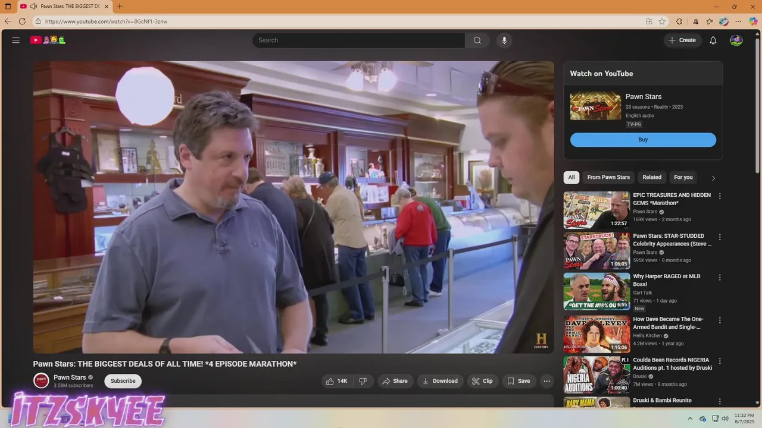Subscribe to Pawn Stars channel
The image size is (762, 428).
[x=123, y=381]
